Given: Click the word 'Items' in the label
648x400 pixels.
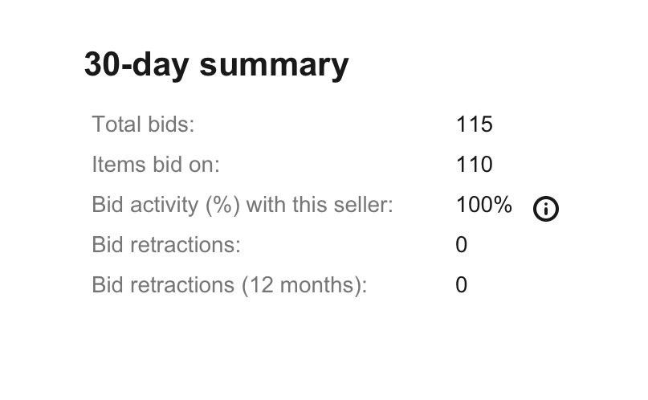Looking at the screenshot, I should 119,164.
